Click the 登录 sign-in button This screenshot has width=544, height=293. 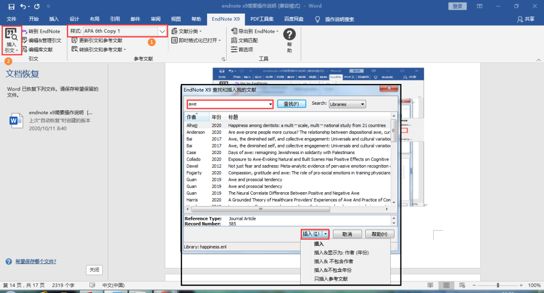coord(457,6)
